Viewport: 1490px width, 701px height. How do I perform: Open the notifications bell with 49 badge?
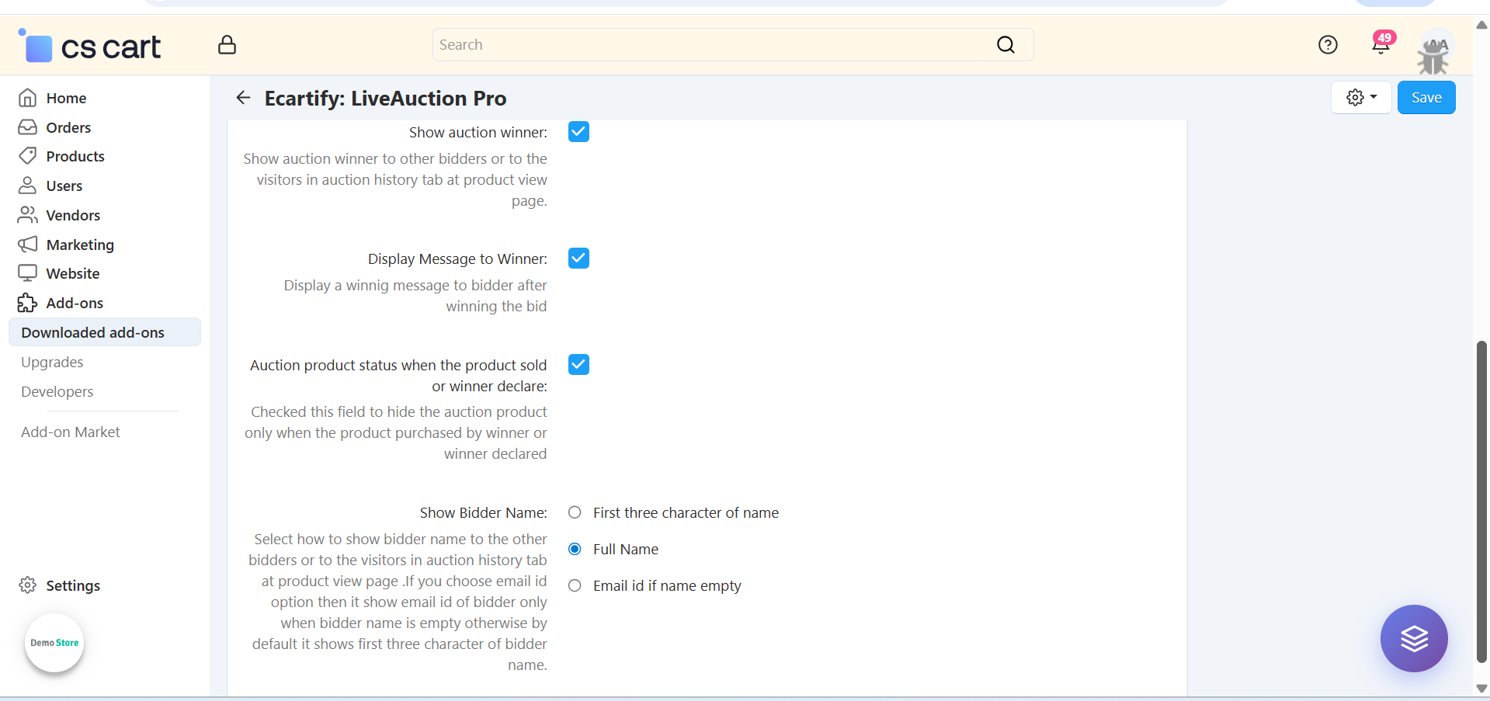pos(1381,45)
